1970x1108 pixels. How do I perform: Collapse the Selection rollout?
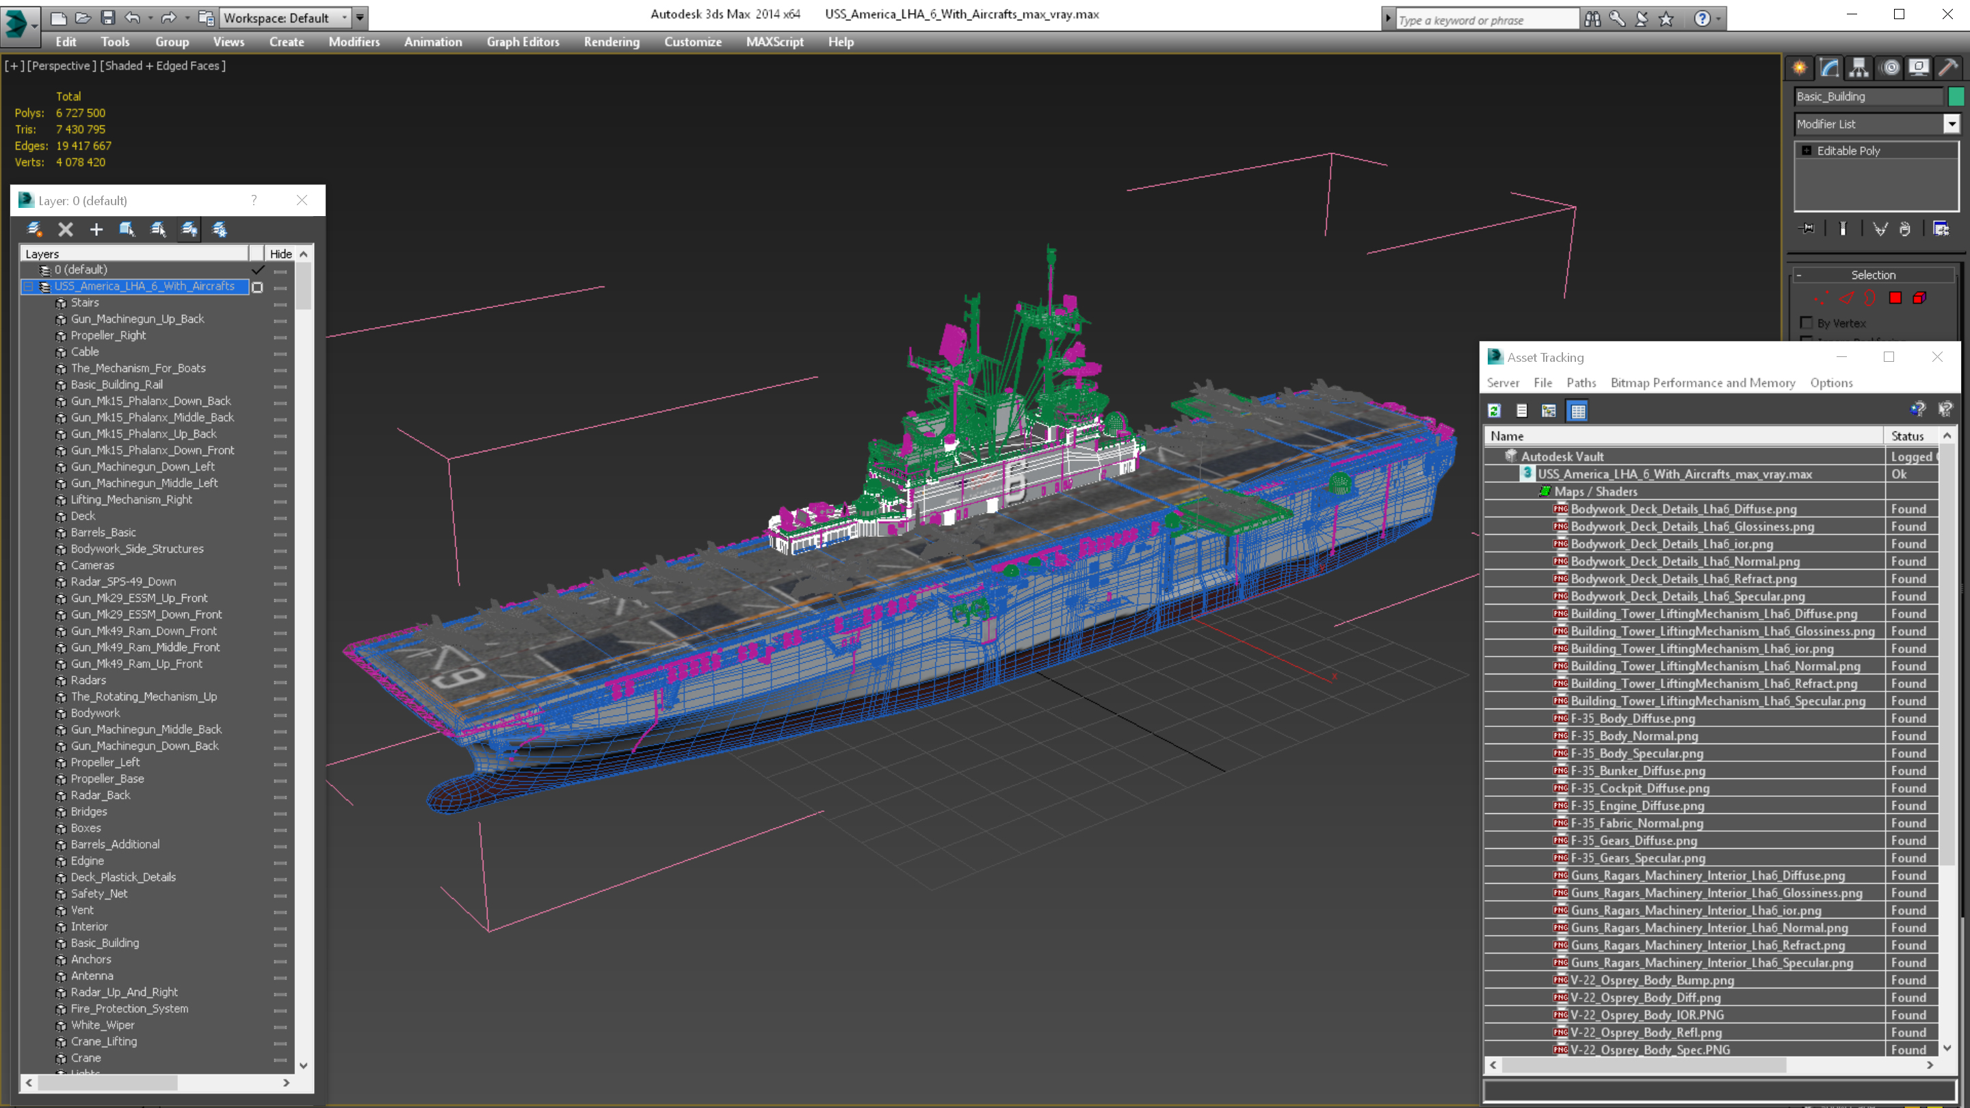1799,275
